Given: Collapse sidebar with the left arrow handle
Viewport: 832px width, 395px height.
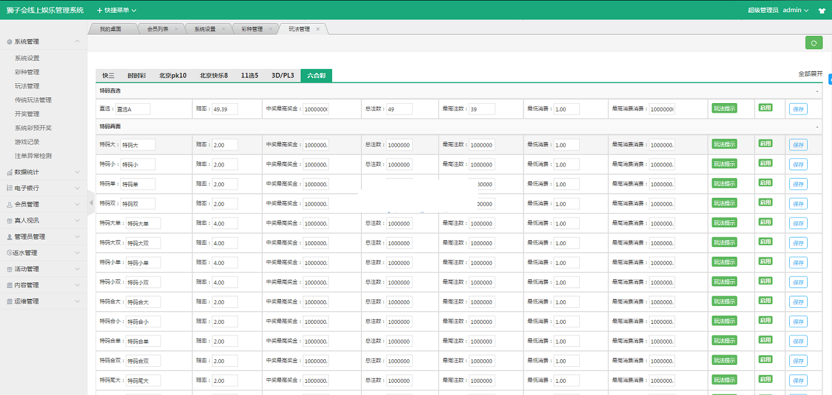Looking at the screenshot, I should pos(91,203).
